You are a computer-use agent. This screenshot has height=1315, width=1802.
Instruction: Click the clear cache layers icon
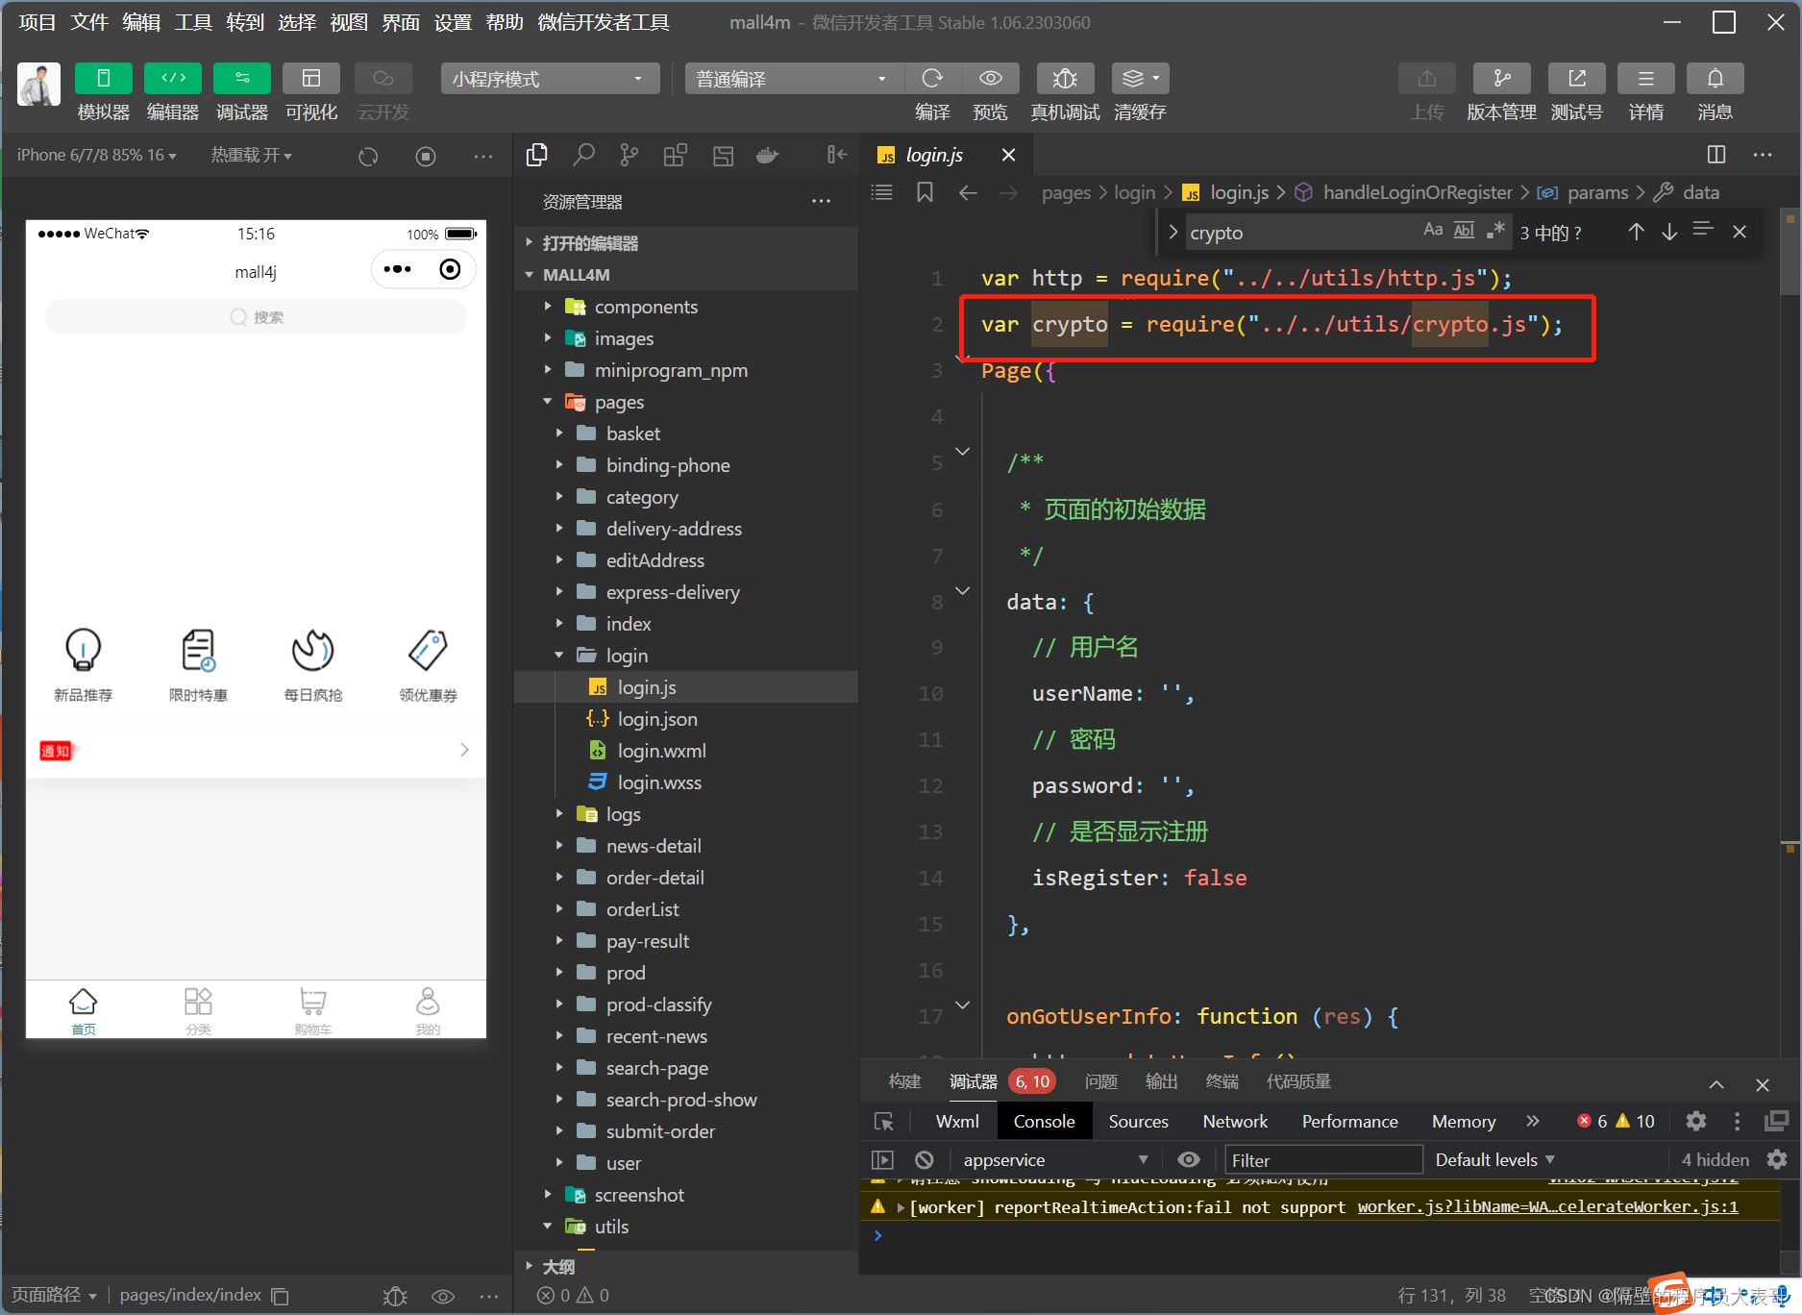(1140, 79)
